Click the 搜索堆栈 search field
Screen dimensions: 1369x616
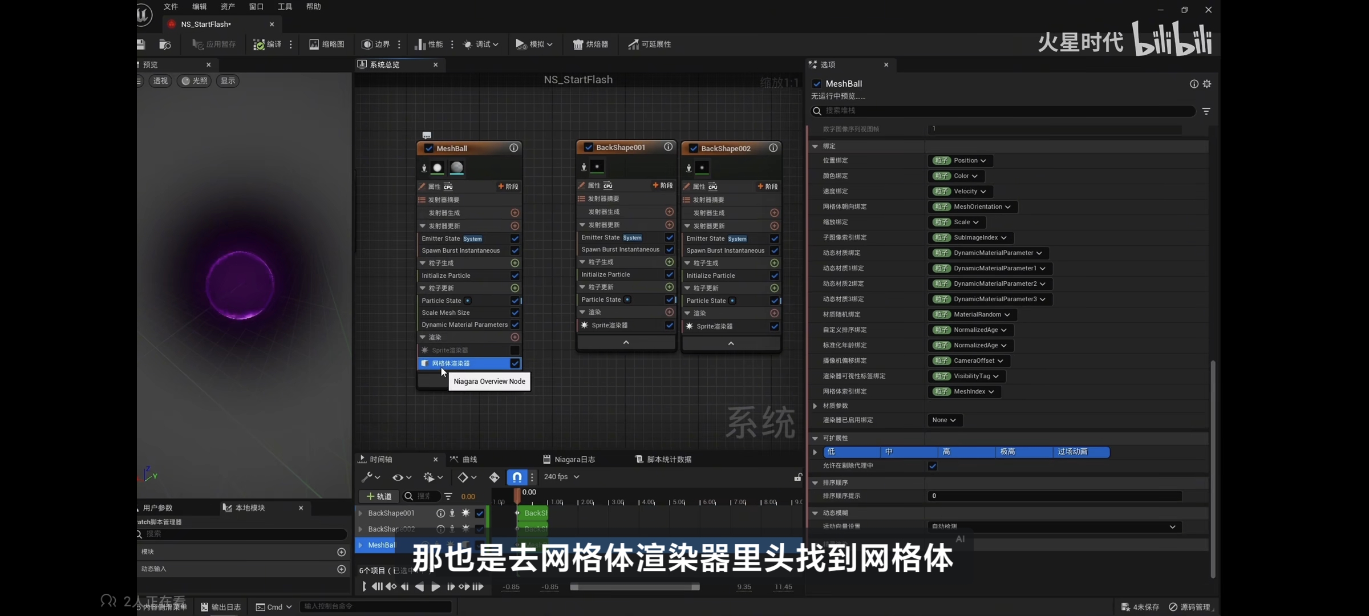(x=1004, y=111)
